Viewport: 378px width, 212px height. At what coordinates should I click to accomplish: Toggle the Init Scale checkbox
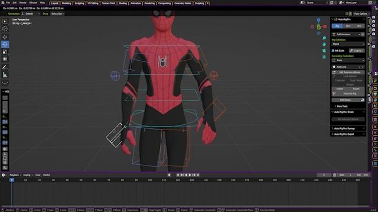pyautogui.click(x=333, y=51)
